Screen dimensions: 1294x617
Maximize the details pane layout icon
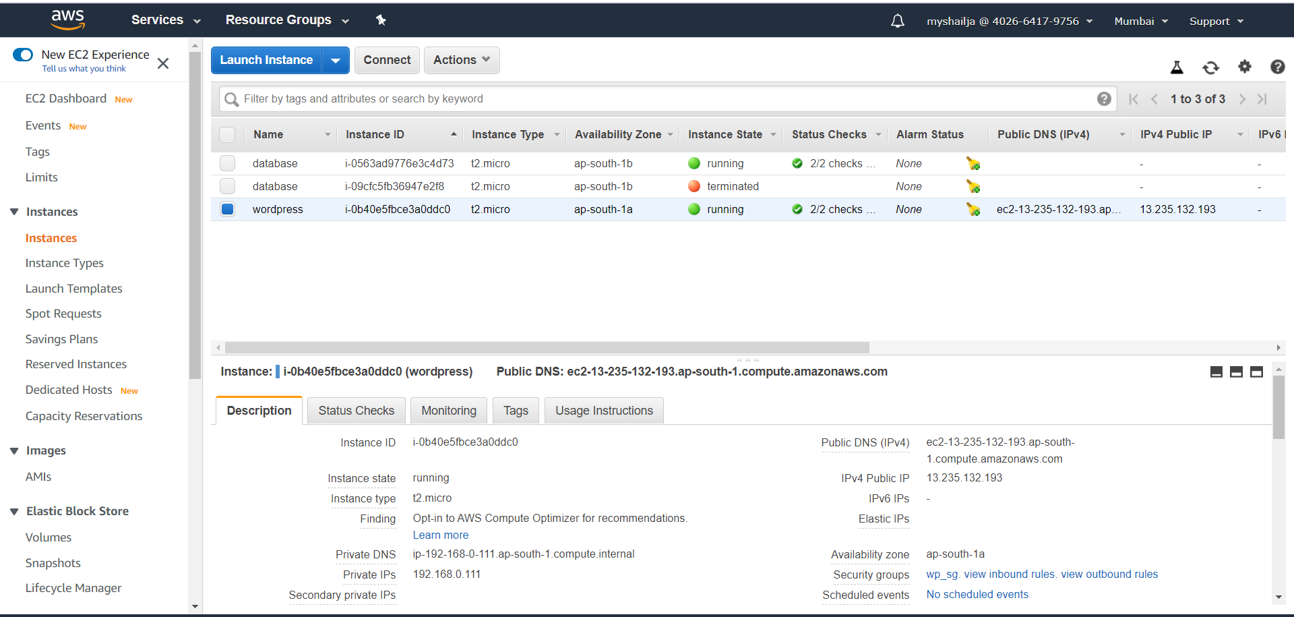(1256, 372)
